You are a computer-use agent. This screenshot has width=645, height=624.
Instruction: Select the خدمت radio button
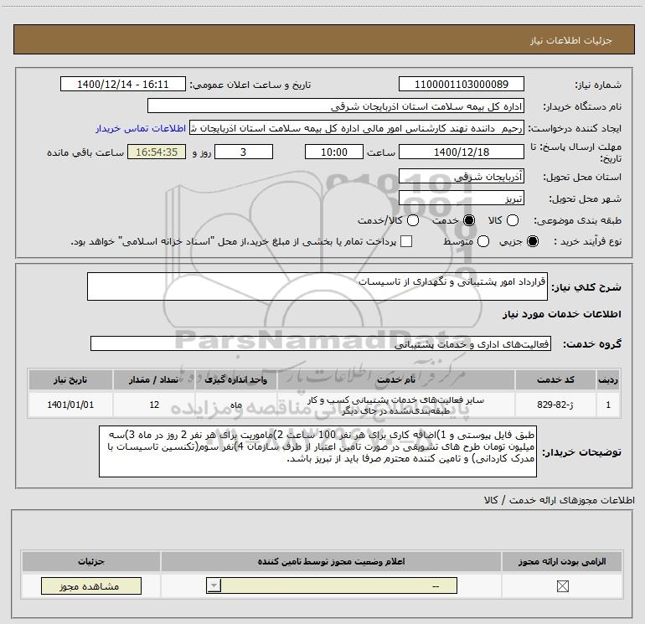(469, 220)
